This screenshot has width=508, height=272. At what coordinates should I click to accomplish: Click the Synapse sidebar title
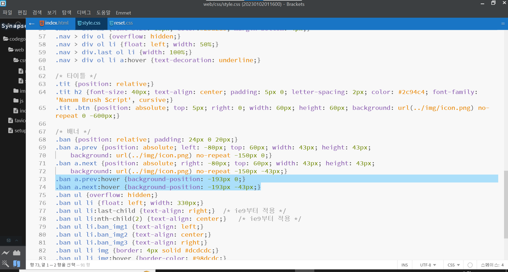tap(13, 26)
